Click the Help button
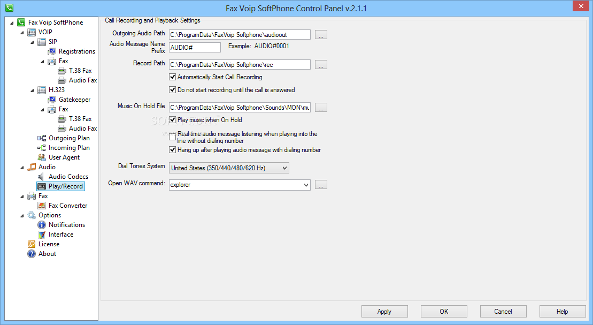This screenshot has width=593, height=325. click(562, 312)
